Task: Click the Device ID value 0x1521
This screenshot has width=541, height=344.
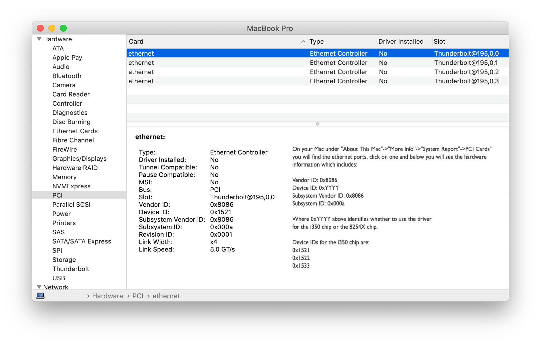Action: coord(221,212)
